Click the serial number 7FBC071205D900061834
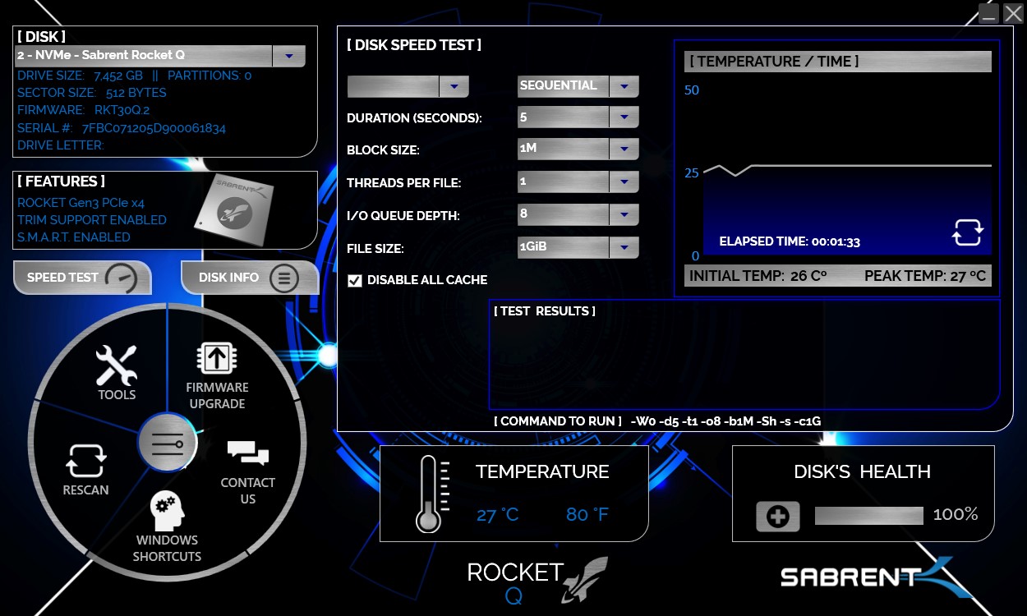This screenshot has height=616, width=1027. [154, 128]
